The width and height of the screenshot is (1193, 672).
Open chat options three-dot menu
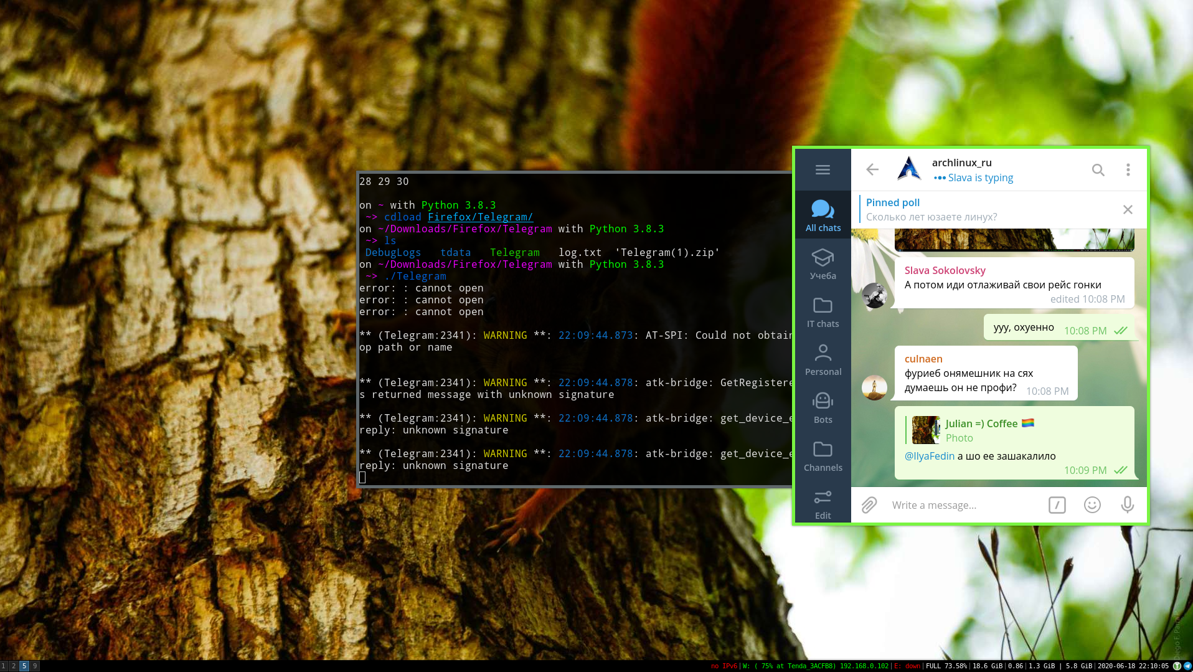click(x=1128, y=169)
